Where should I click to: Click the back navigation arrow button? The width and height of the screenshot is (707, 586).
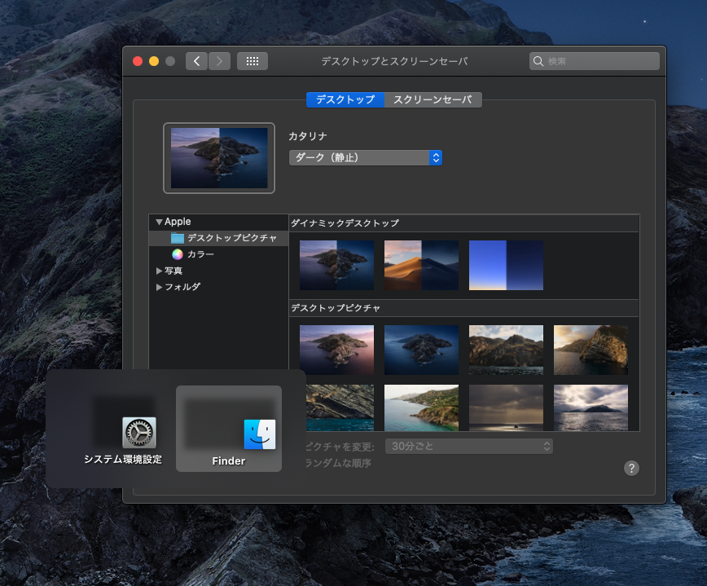(x=196, y=61)
